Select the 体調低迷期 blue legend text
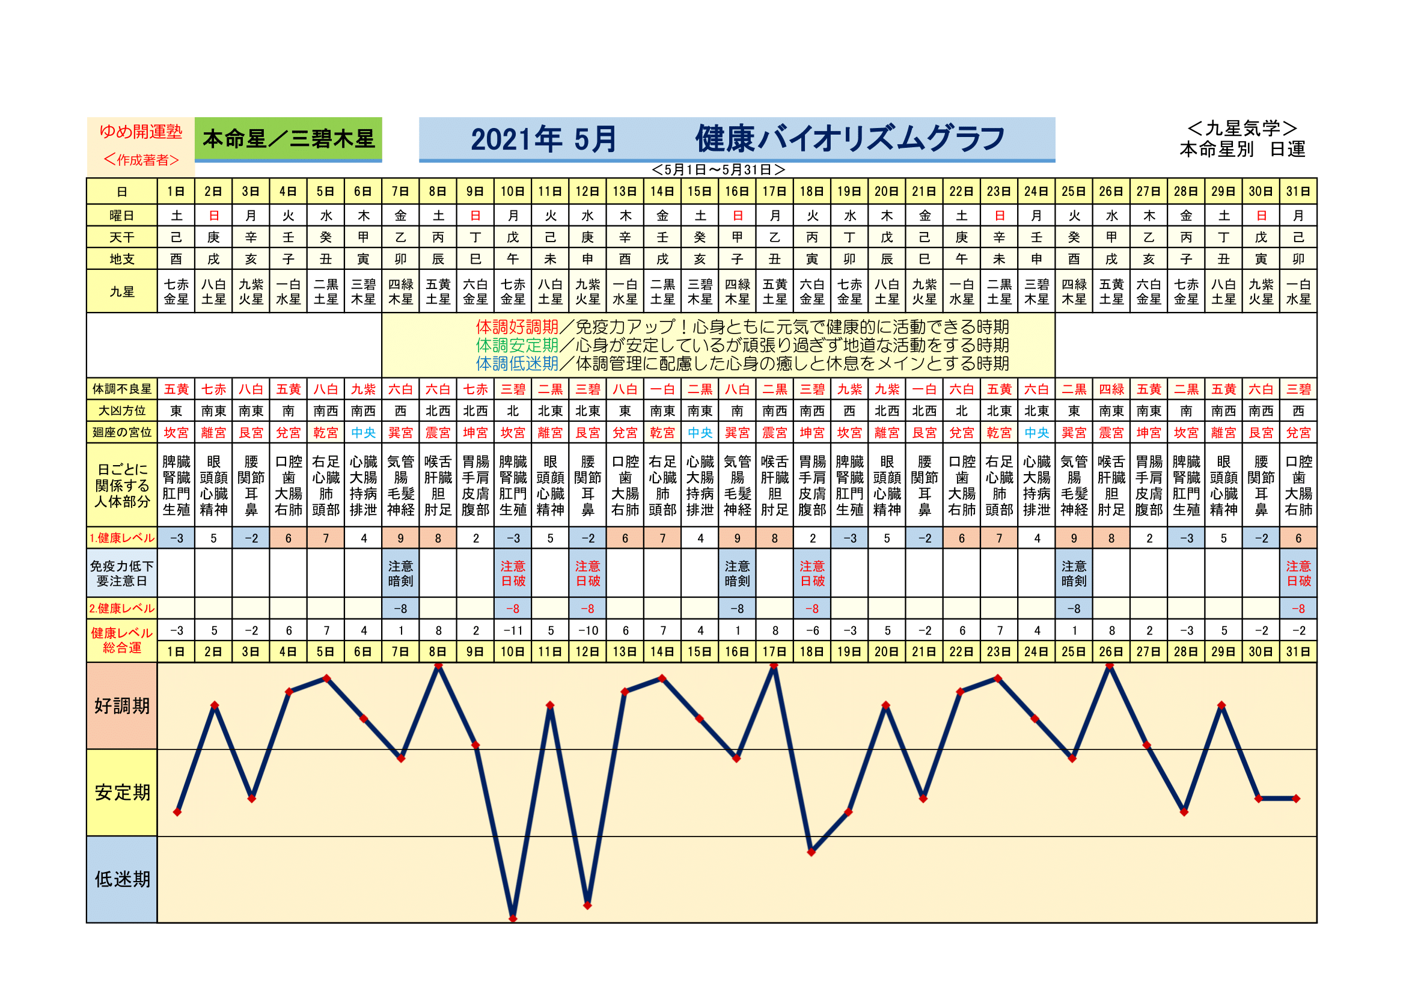 pos(517,364)
